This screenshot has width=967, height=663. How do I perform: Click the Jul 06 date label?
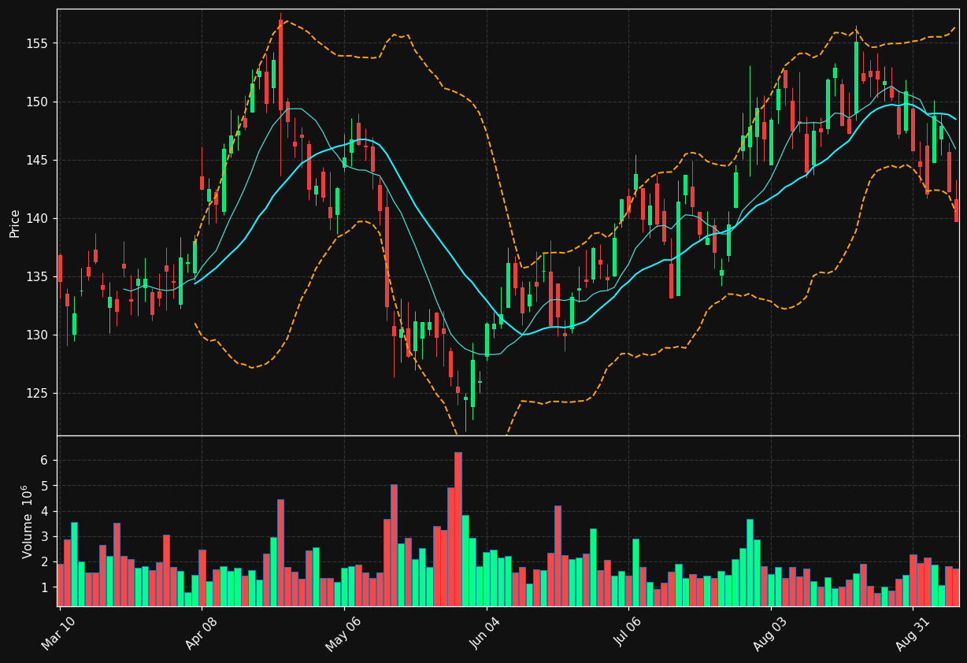click(628, 633)
